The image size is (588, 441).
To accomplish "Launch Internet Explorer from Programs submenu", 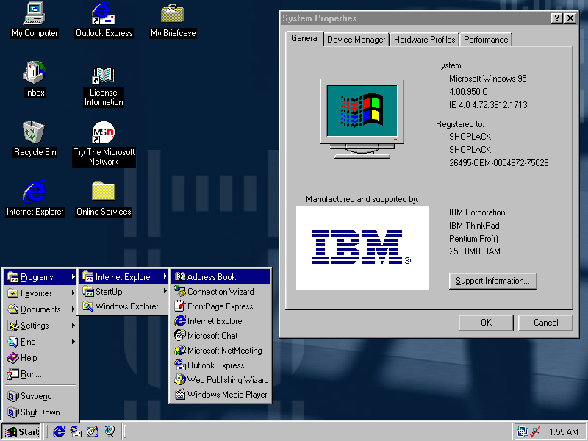I will click(x=220, y=321).
